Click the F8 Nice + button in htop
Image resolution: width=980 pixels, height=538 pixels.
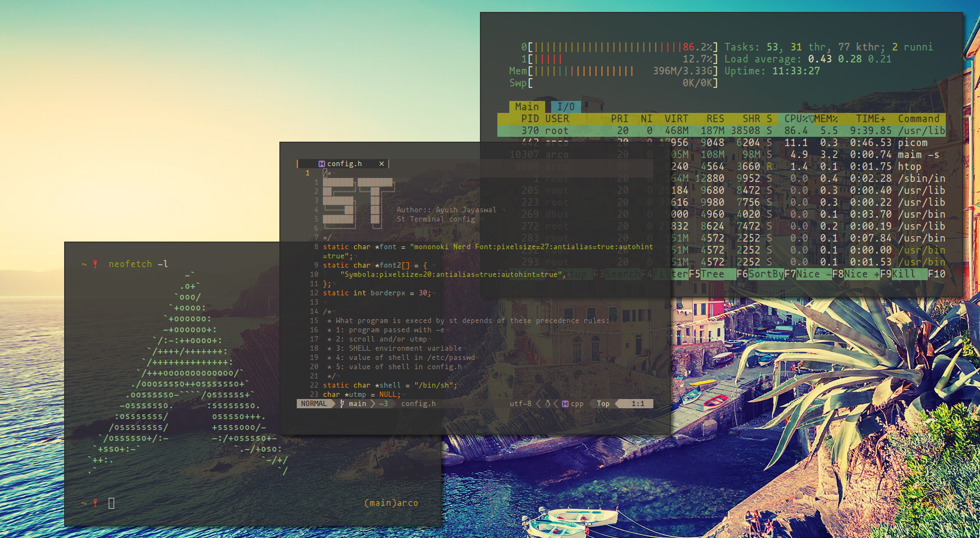point(856,274)
